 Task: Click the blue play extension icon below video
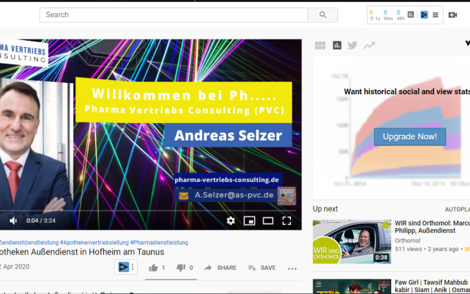[x=123, y=267]
